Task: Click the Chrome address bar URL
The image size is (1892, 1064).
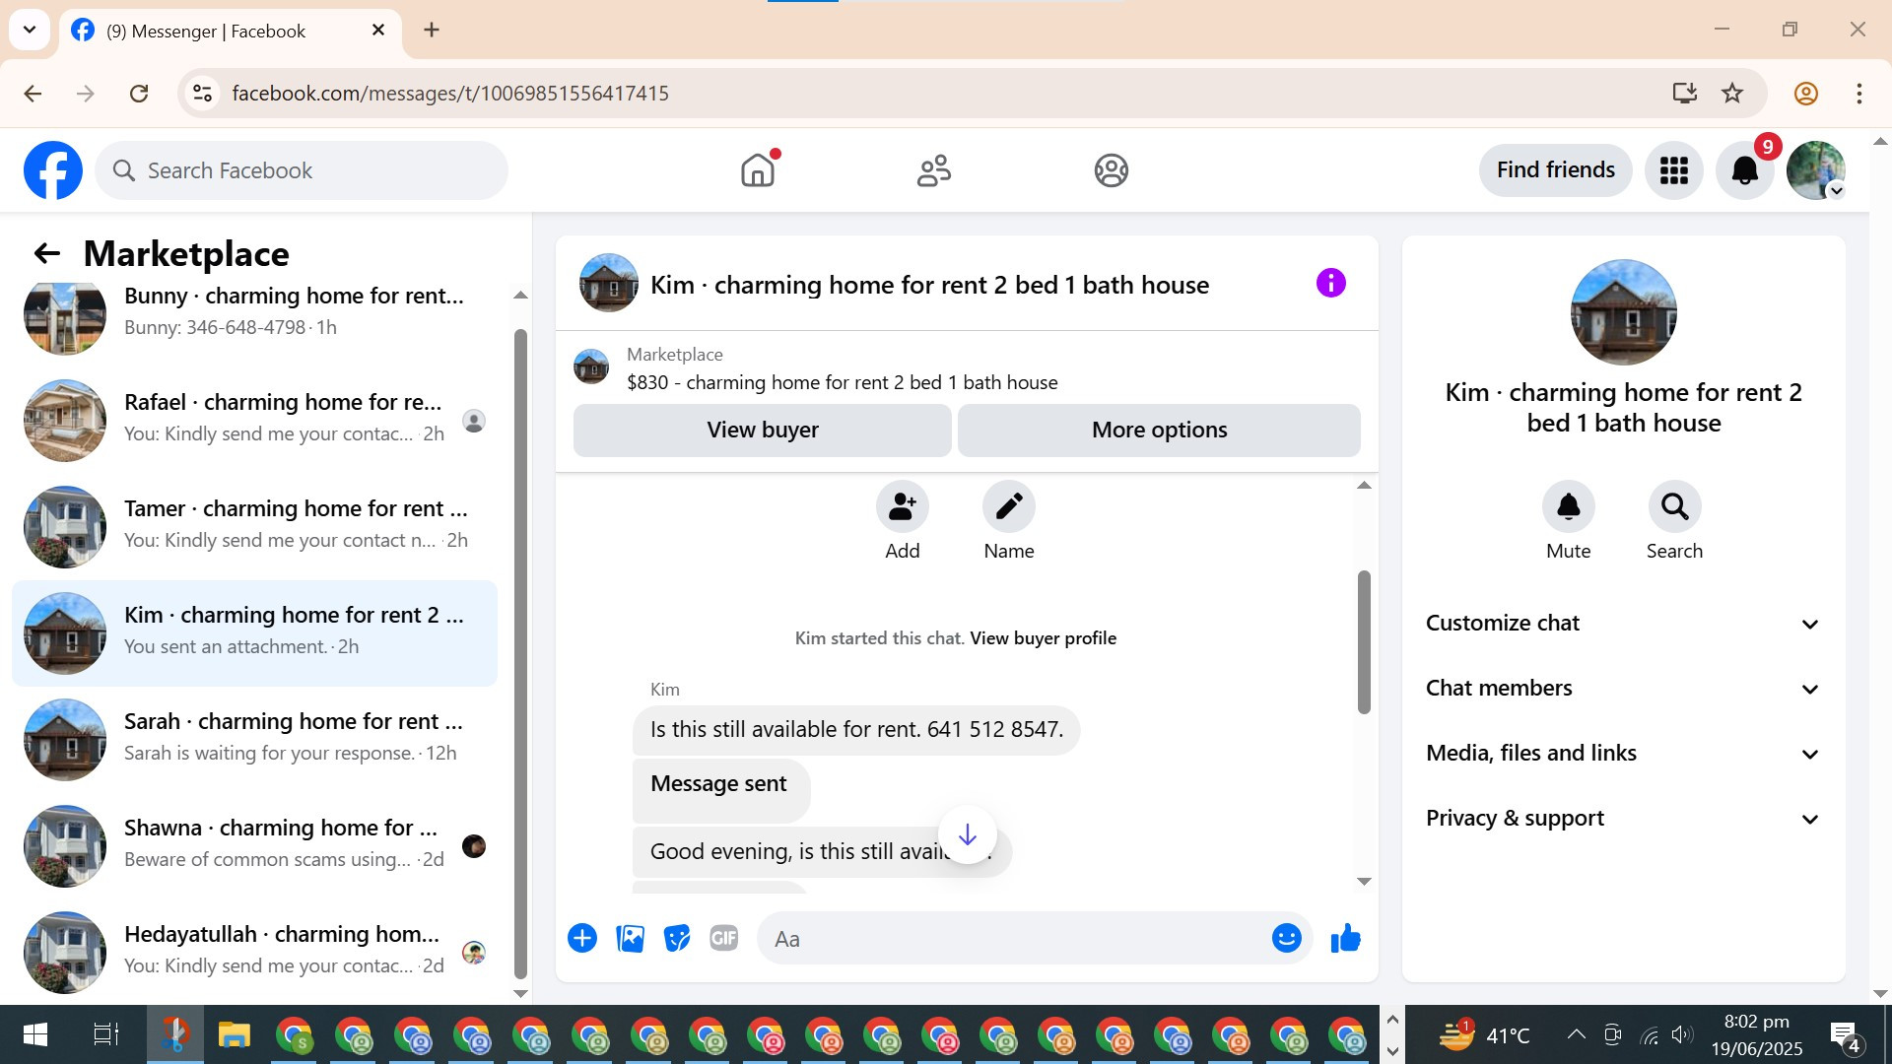Action: pos(450,94)
